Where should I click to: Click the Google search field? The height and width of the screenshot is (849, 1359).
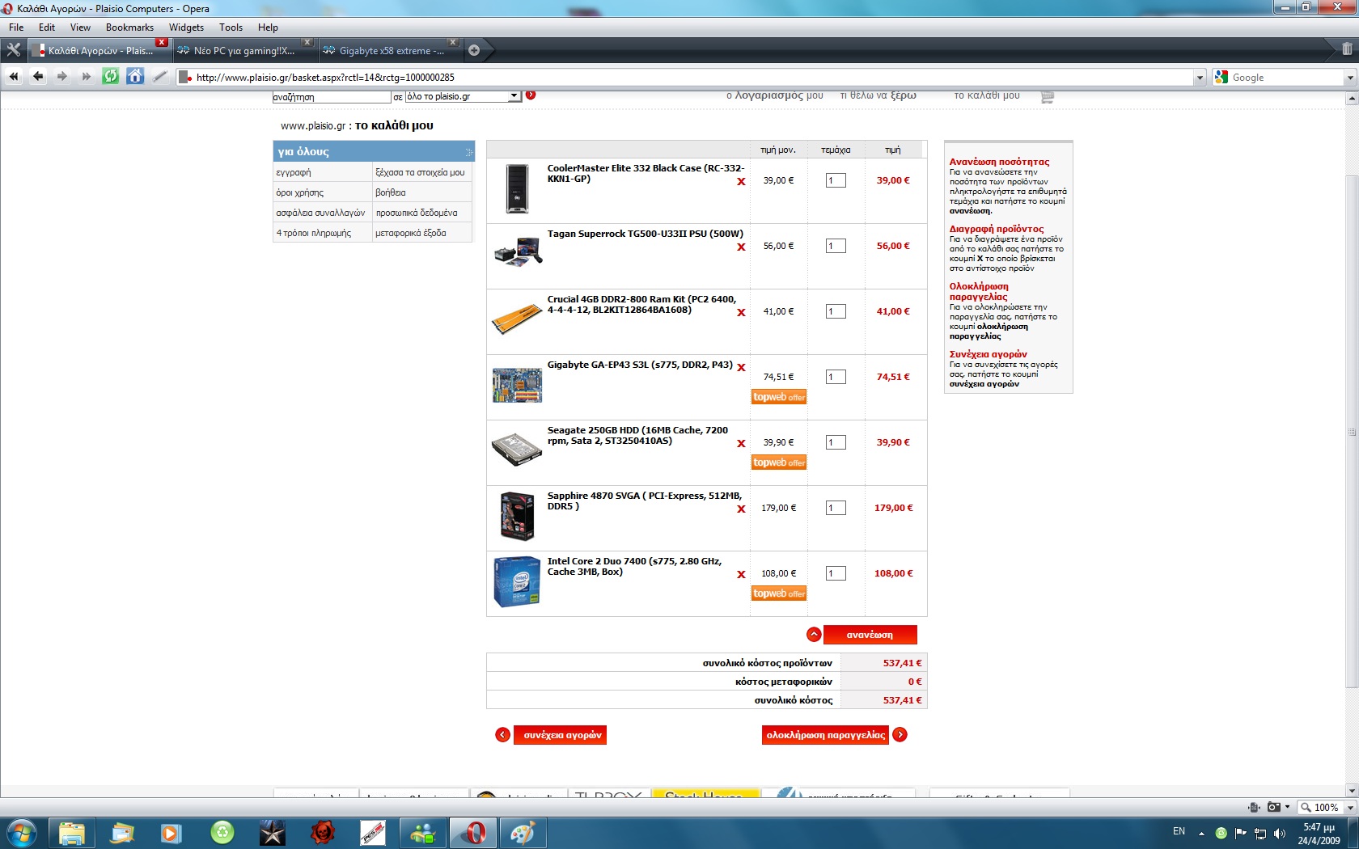pyautogui.click(x=1286, y=78)
